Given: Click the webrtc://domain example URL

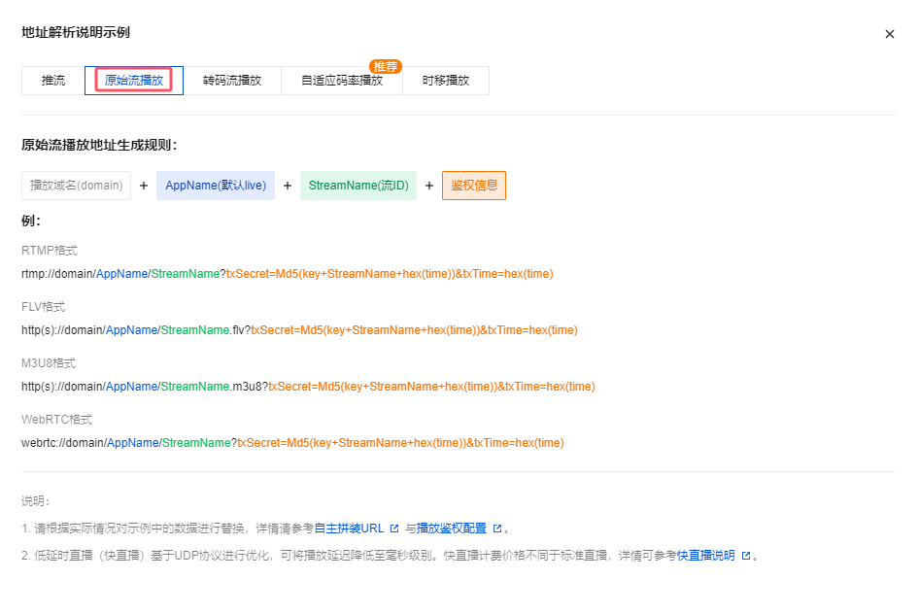Looking at the screenshot, I should coord(292,442).
